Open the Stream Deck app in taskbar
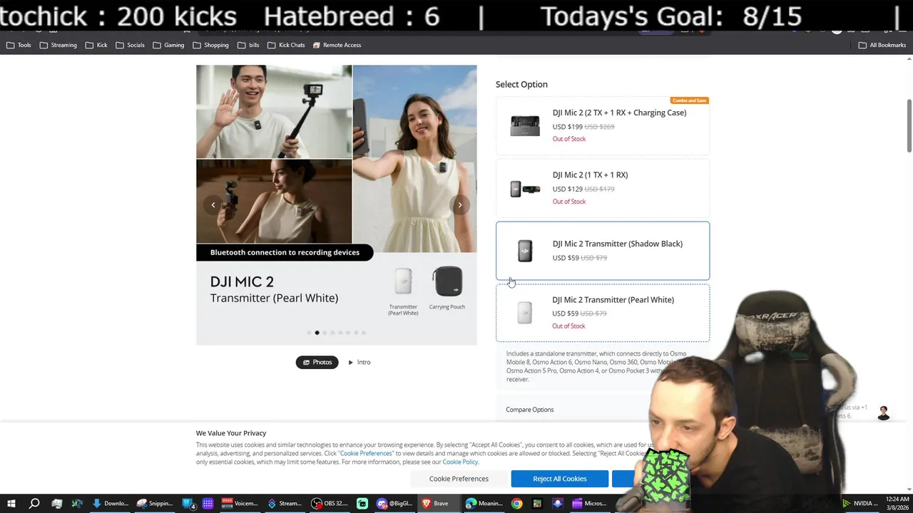The width and height of the screenshot is (913, 513). pyautogui.click(x=284, y=503)
